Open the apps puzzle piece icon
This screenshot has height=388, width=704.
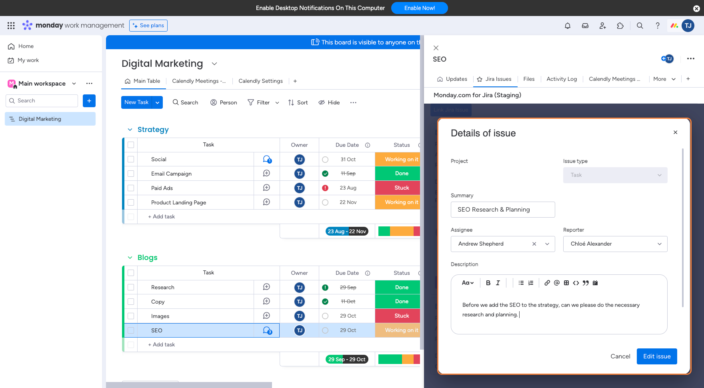(x=620, y=26)
